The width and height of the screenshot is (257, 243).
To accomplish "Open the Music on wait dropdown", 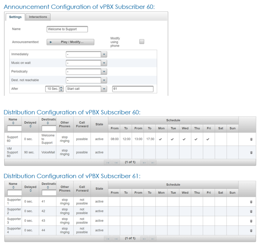I will pos(104,63).
